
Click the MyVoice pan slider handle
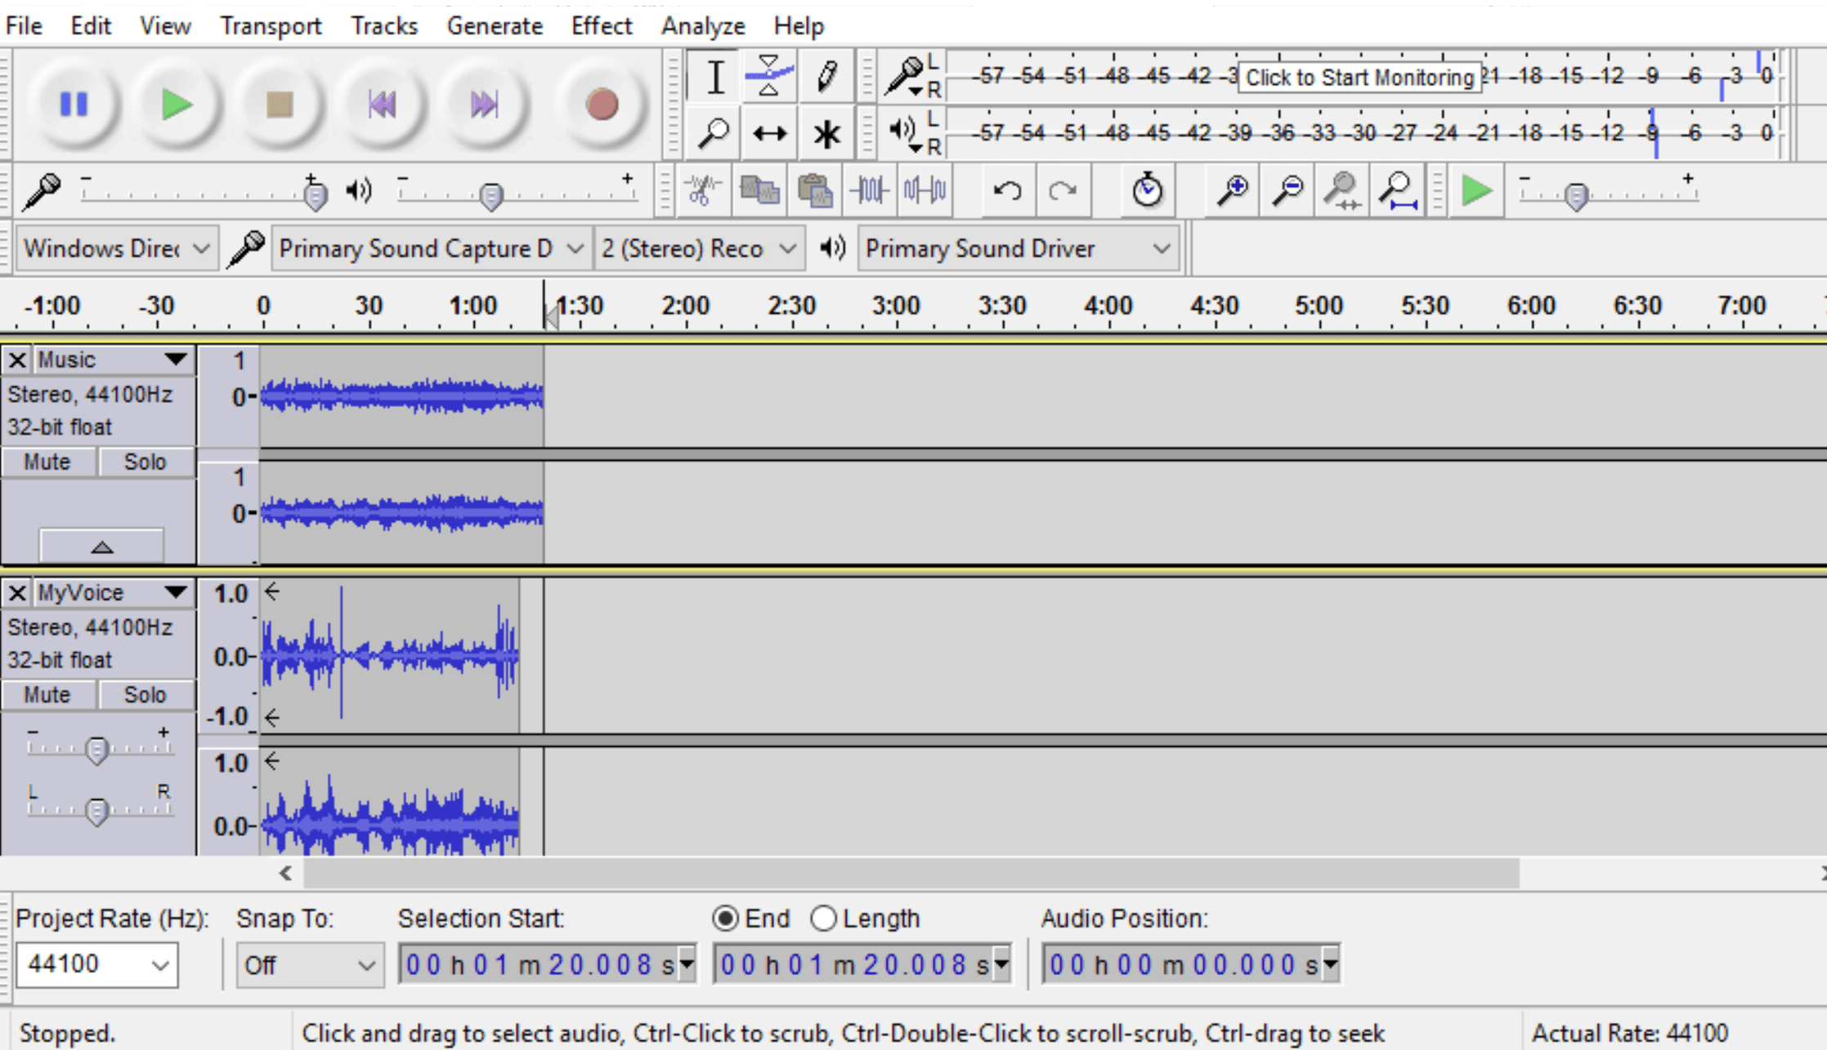pyautogui.click(x=97, y=811)
